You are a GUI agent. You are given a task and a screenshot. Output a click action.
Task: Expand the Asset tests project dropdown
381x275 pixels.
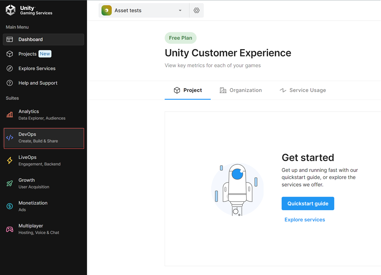click(141, 11)
